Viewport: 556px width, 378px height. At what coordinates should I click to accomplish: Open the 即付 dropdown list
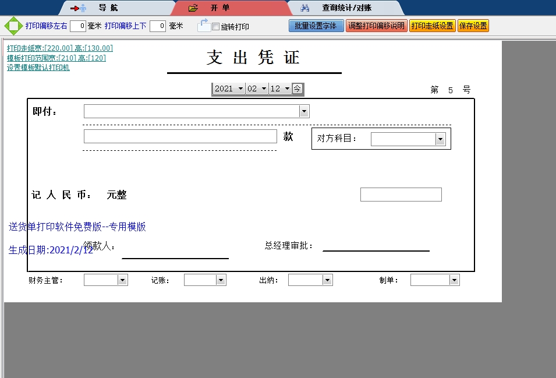tap(303, 111)
